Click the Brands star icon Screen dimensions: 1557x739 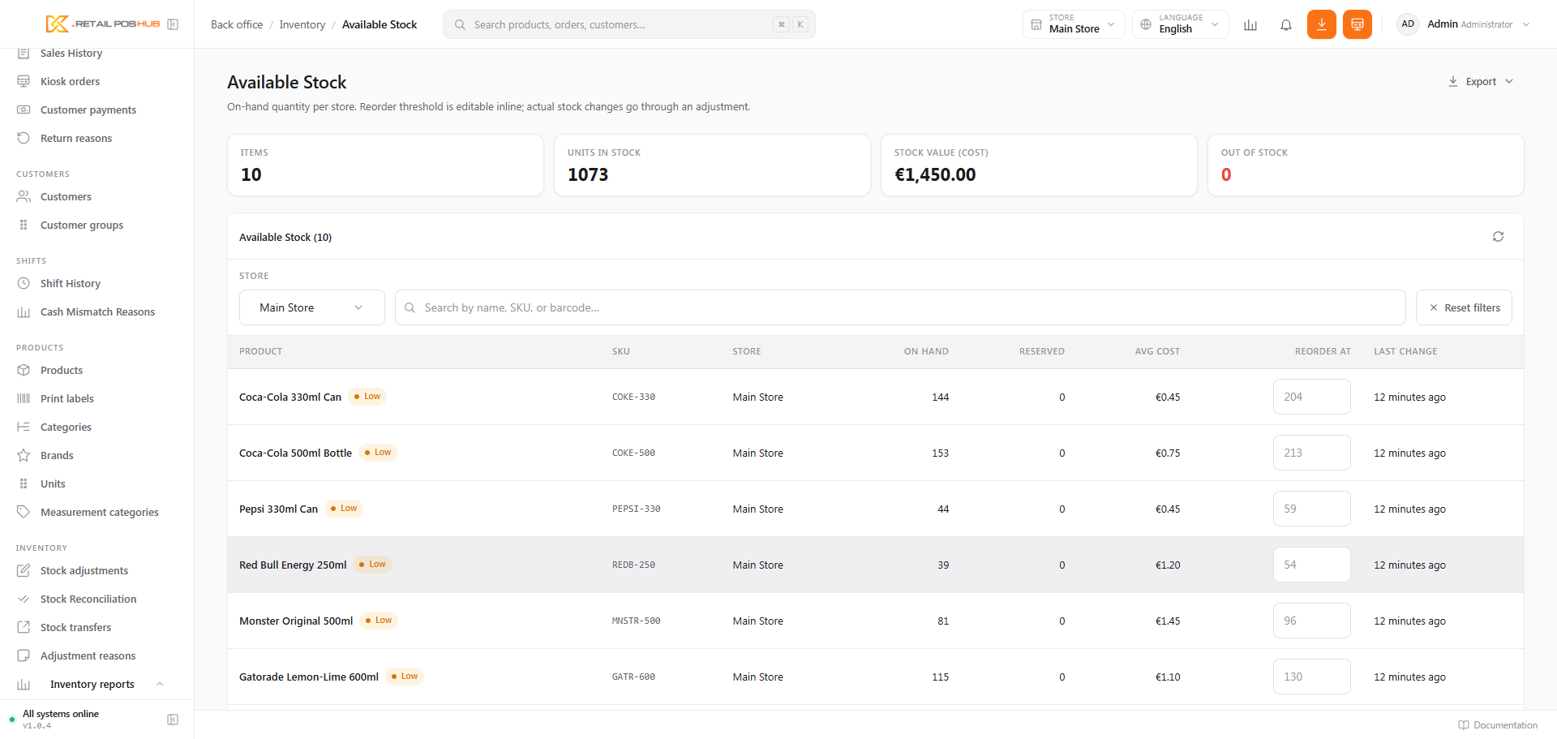coord(24,456)
